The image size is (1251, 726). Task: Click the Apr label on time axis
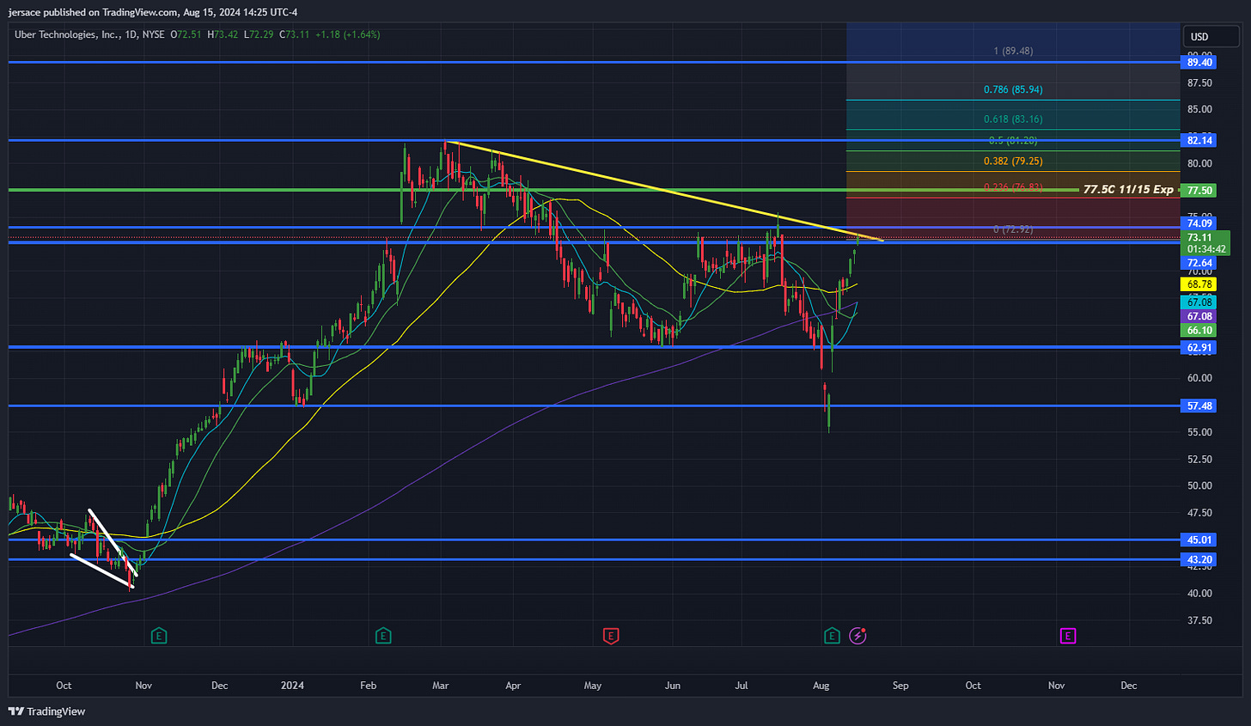pos(513,686)
